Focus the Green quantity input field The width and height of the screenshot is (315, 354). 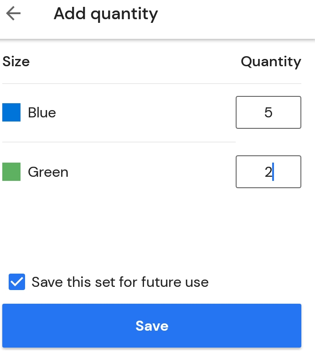268,172
